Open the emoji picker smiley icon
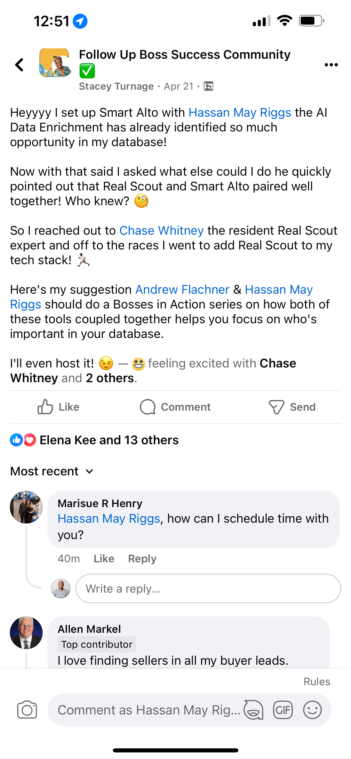The image size is (351, 759). [312, 710]
